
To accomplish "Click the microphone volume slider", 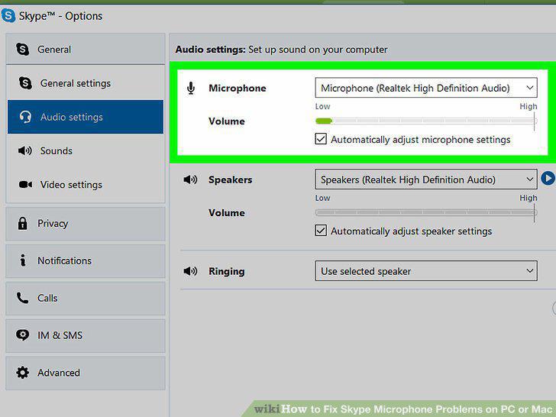I will 426,121.
